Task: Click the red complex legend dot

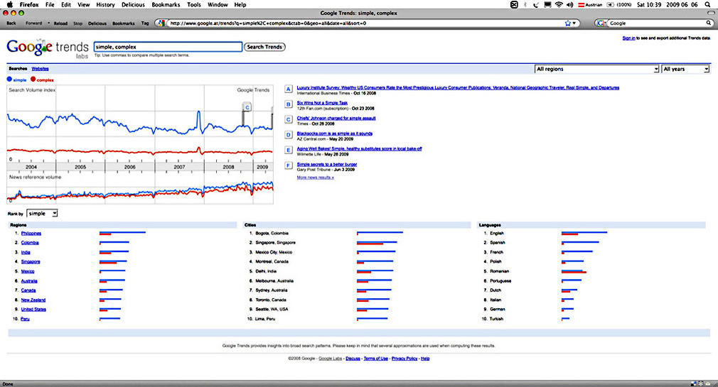Action: click(x=33, y=79)
